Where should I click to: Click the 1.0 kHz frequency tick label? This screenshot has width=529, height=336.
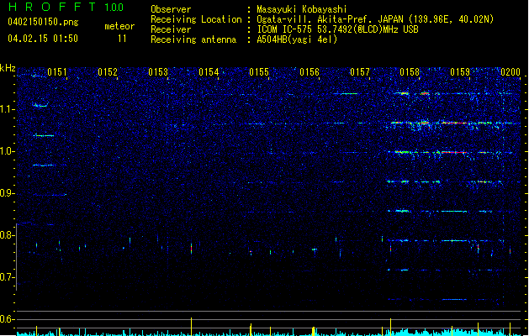[x=7, y=151]
